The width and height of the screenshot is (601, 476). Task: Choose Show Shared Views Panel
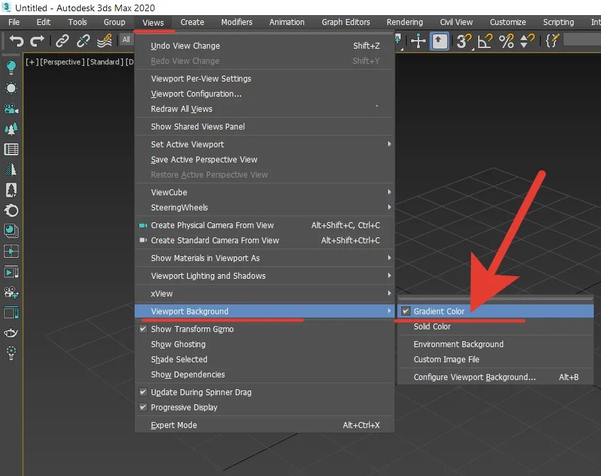[265, 127]
